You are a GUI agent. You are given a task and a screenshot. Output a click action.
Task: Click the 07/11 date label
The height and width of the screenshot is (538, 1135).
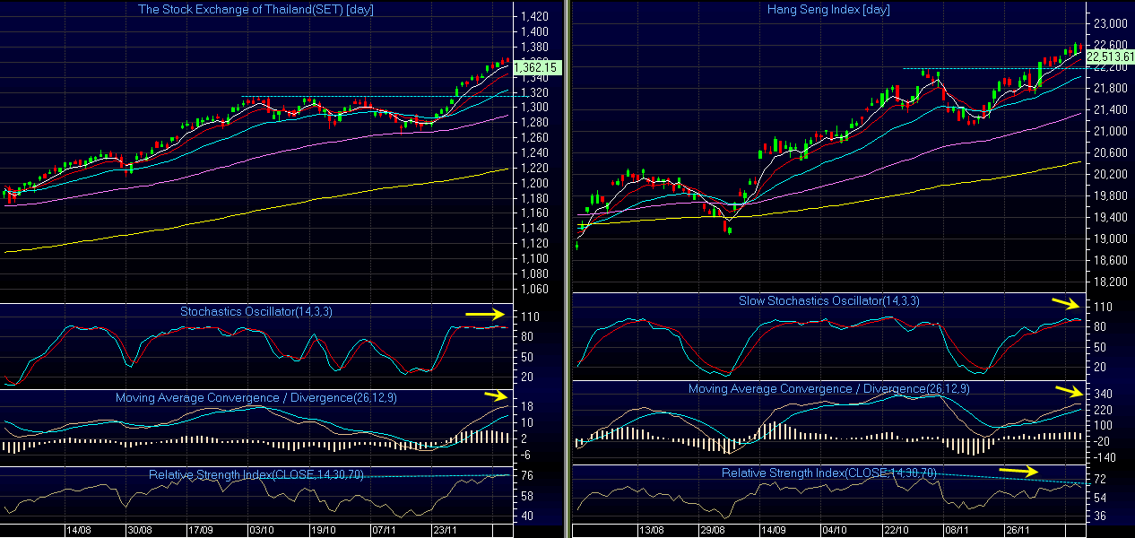pyautogui.click(x=386, y=531)
